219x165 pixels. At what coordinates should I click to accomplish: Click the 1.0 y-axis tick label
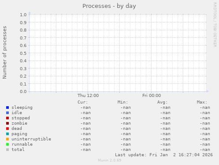23,15
